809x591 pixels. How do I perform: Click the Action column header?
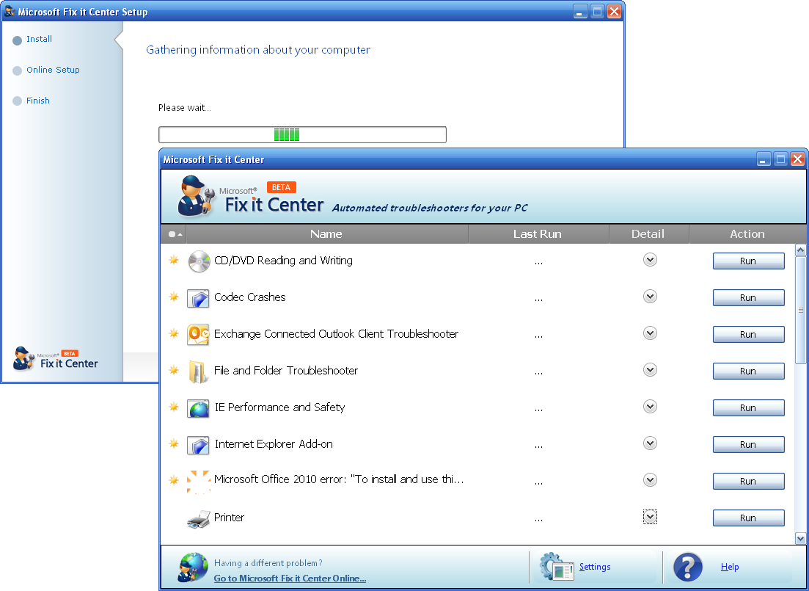click(747, 234)
